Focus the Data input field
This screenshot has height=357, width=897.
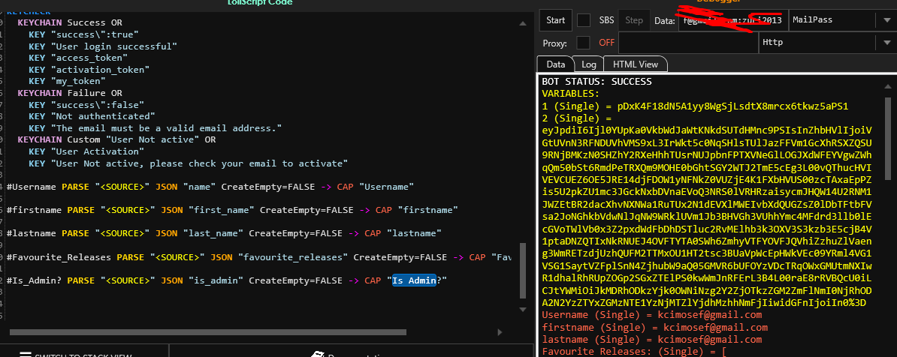[x=732, y=20]
